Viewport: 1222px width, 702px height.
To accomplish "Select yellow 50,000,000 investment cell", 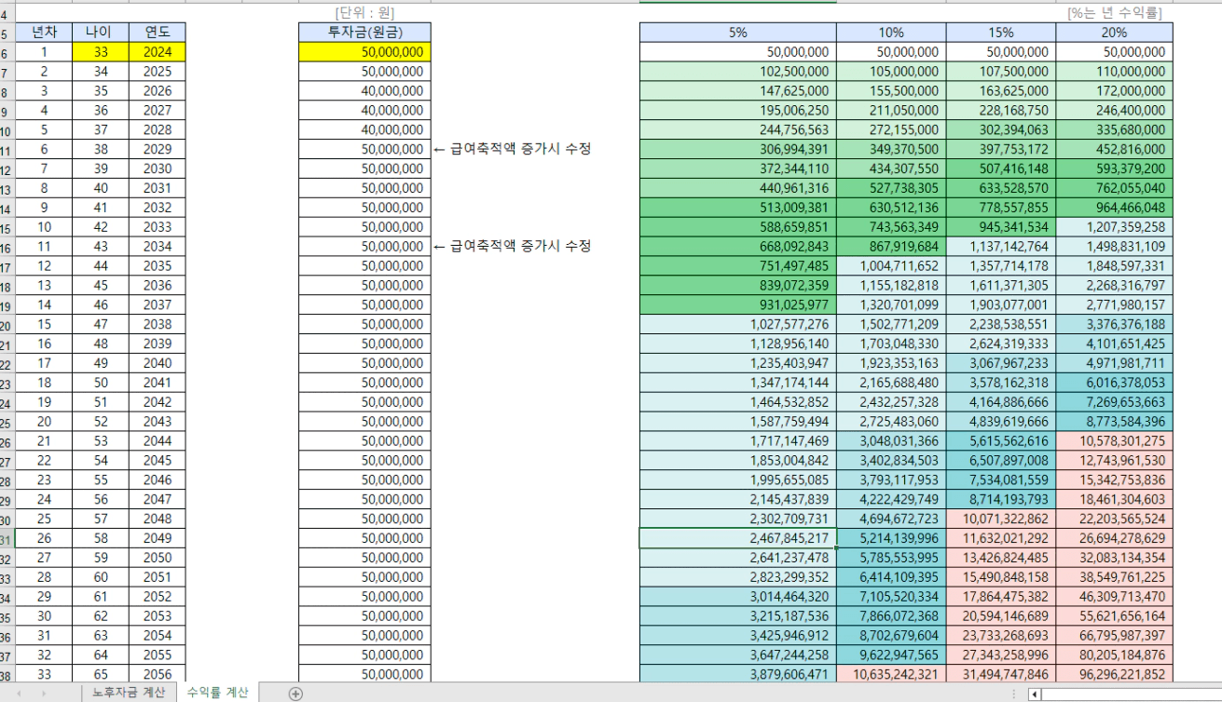I will coord(364,52).
